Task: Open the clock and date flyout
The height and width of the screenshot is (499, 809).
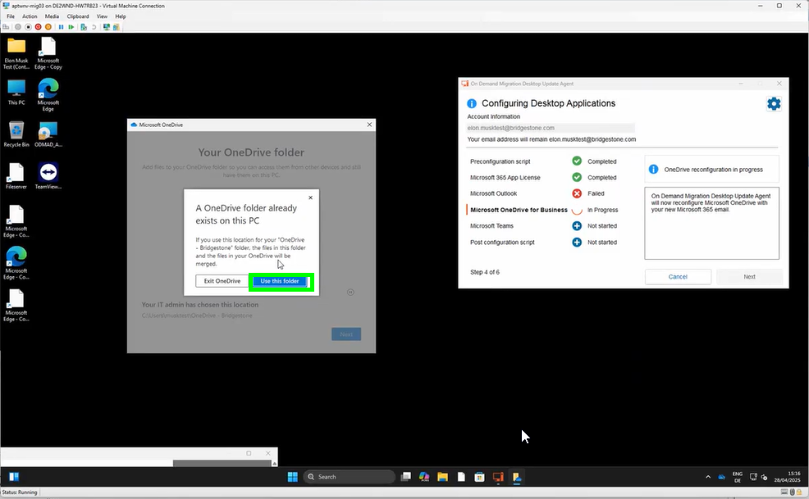Action: (787, 477)
